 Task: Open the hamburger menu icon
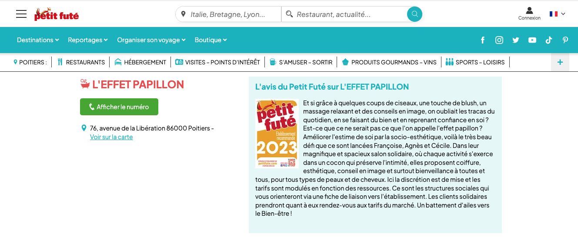21,14
